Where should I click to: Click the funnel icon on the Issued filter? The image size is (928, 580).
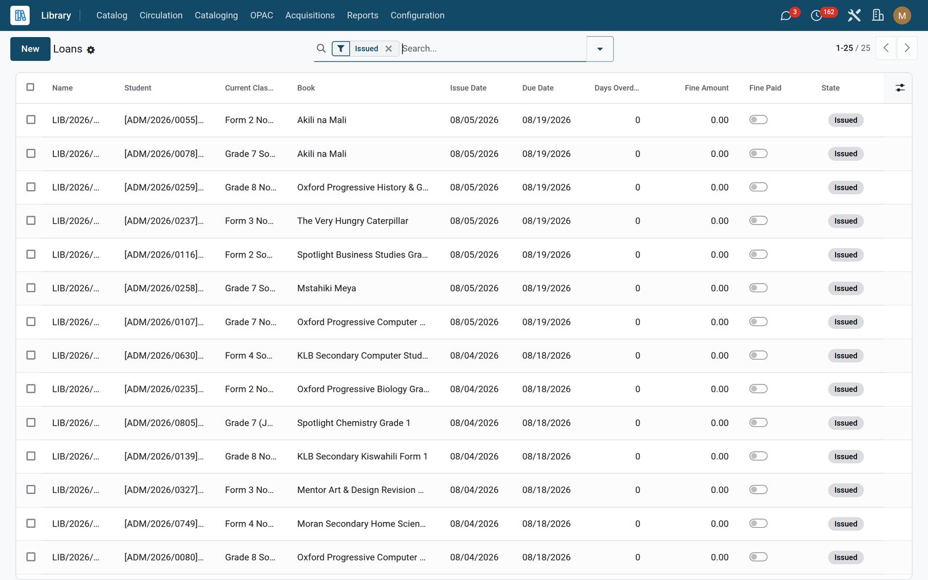click(341, 49)
